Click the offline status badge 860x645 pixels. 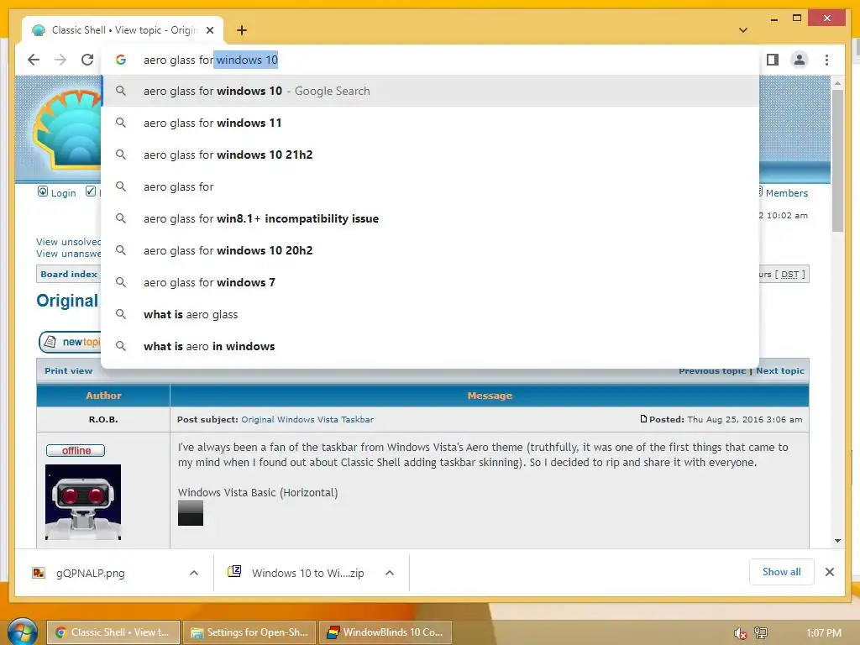click(76, 450)
